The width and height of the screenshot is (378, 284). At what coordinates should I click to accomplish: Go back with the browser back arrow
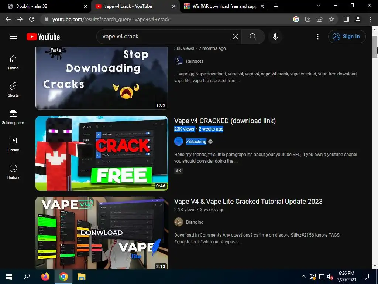(8, 19)
